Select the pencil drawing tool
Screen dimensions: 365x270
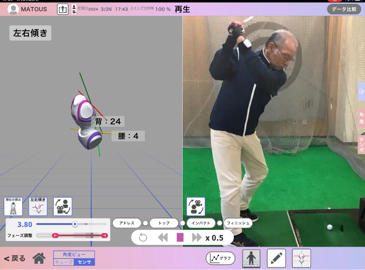point(276,258)
